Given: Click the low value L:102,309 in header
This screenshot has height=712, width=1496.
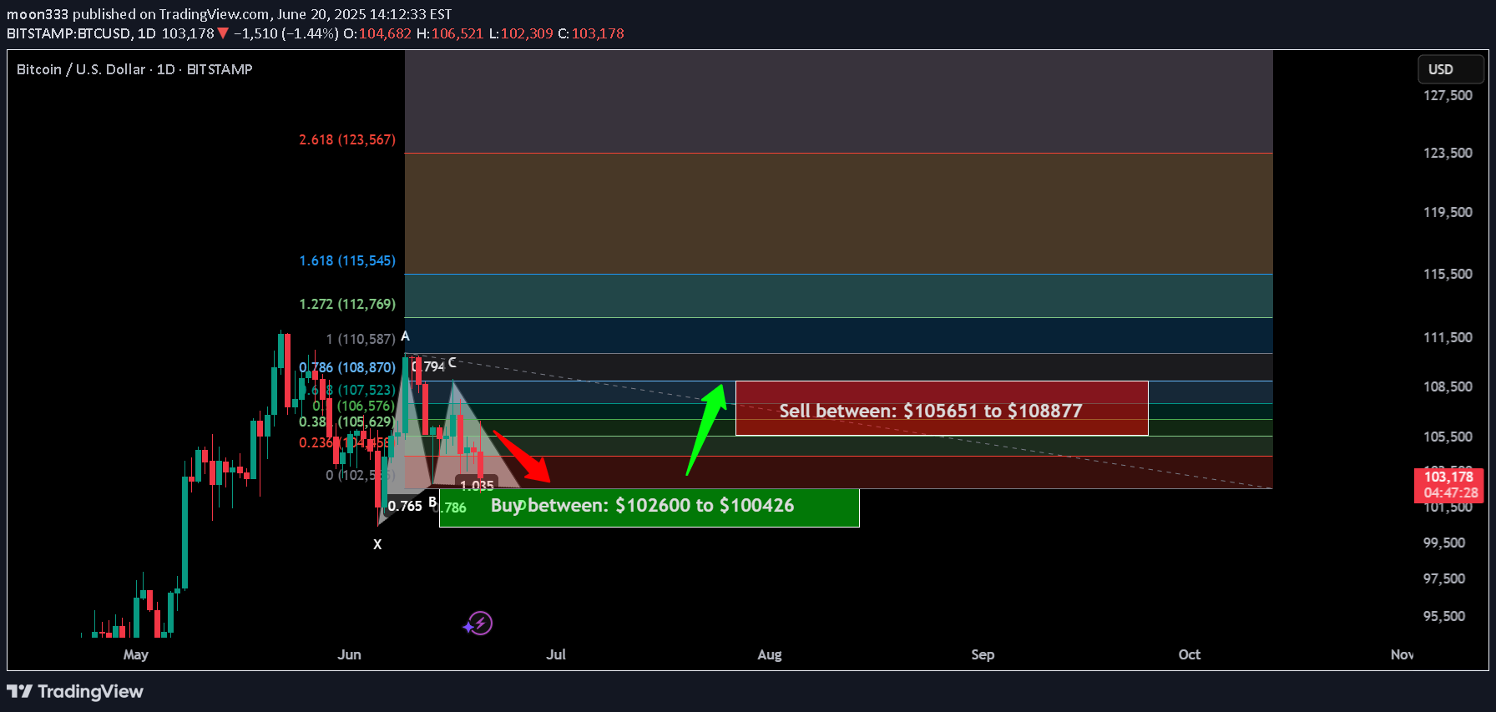Looking at the screenshot, I should pyautogui.click(x=521, y=33).
